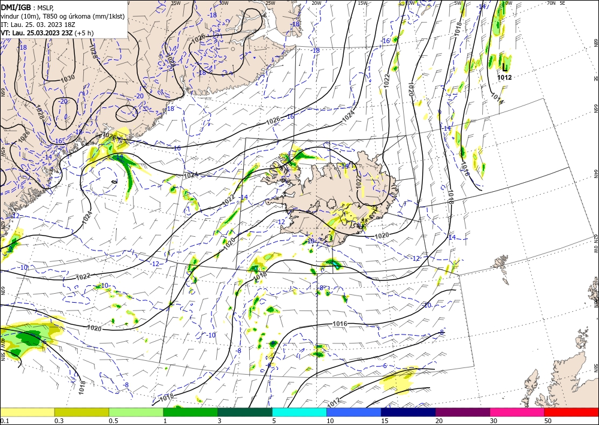Pick the blue 10–15 legend swatch
Viewport: 599px width, 425px height.
coord(354,412)
